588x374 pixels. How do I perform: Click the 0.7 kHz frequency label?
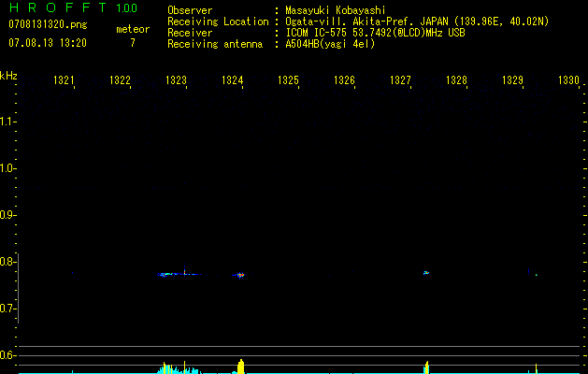click(x=7, y=309)
